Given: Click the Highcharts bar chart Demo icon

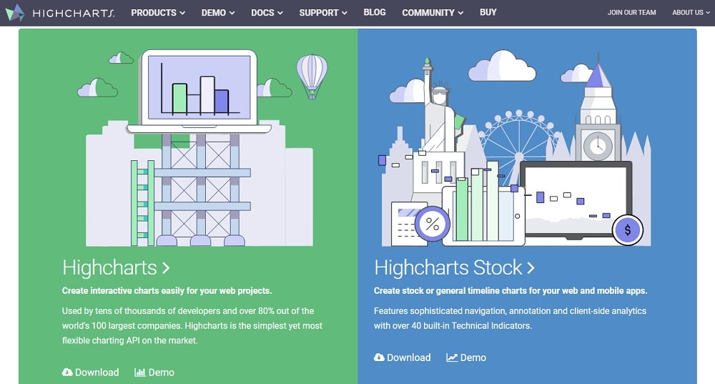Looking at the screenshot, I should click(139, 372).
